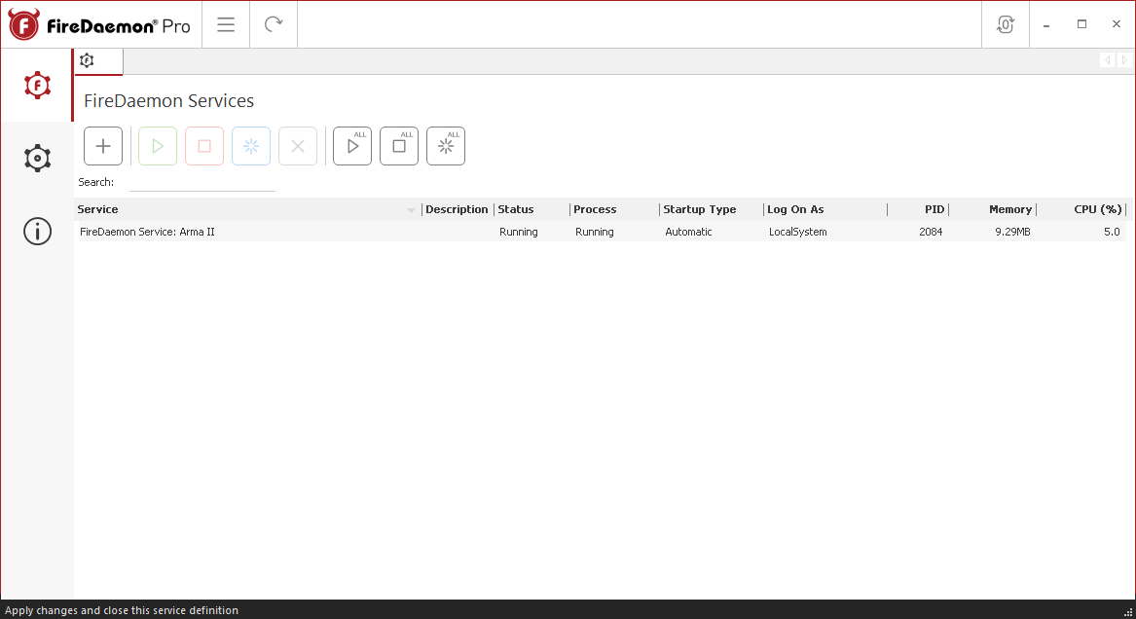Image resolution: width=1136 pixels, height=619 pixels.
Task: Sort by CPU (%) column header
Action: click(x=1081, y=209)
